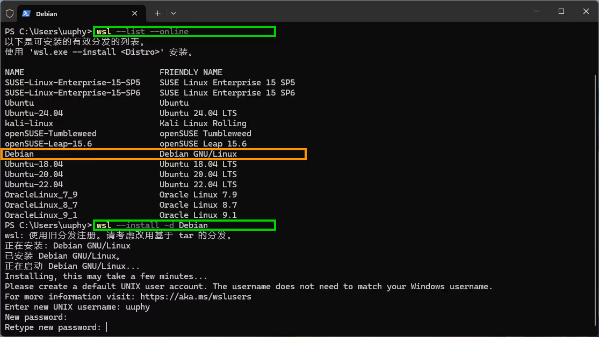Open a new tab with plus button

point(157,13)
